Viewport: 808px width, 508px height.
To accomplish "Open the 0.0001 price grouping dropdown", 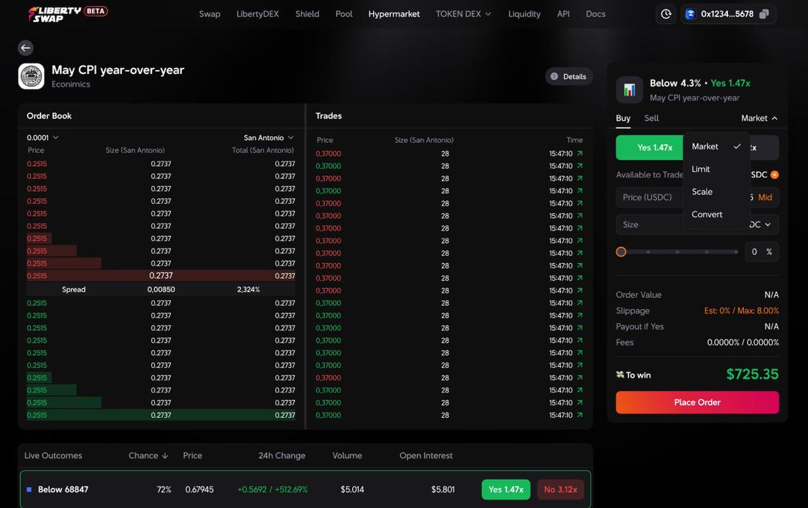I will coord(42,138).
